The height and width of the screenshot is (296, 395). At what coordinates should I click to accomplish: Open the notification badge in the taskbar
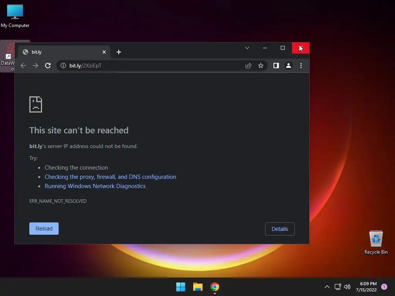384,287
